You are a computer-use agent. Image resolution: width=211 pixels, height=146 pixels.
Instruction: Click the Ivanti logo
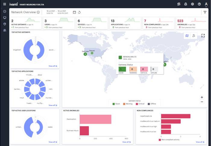(14, 4)
